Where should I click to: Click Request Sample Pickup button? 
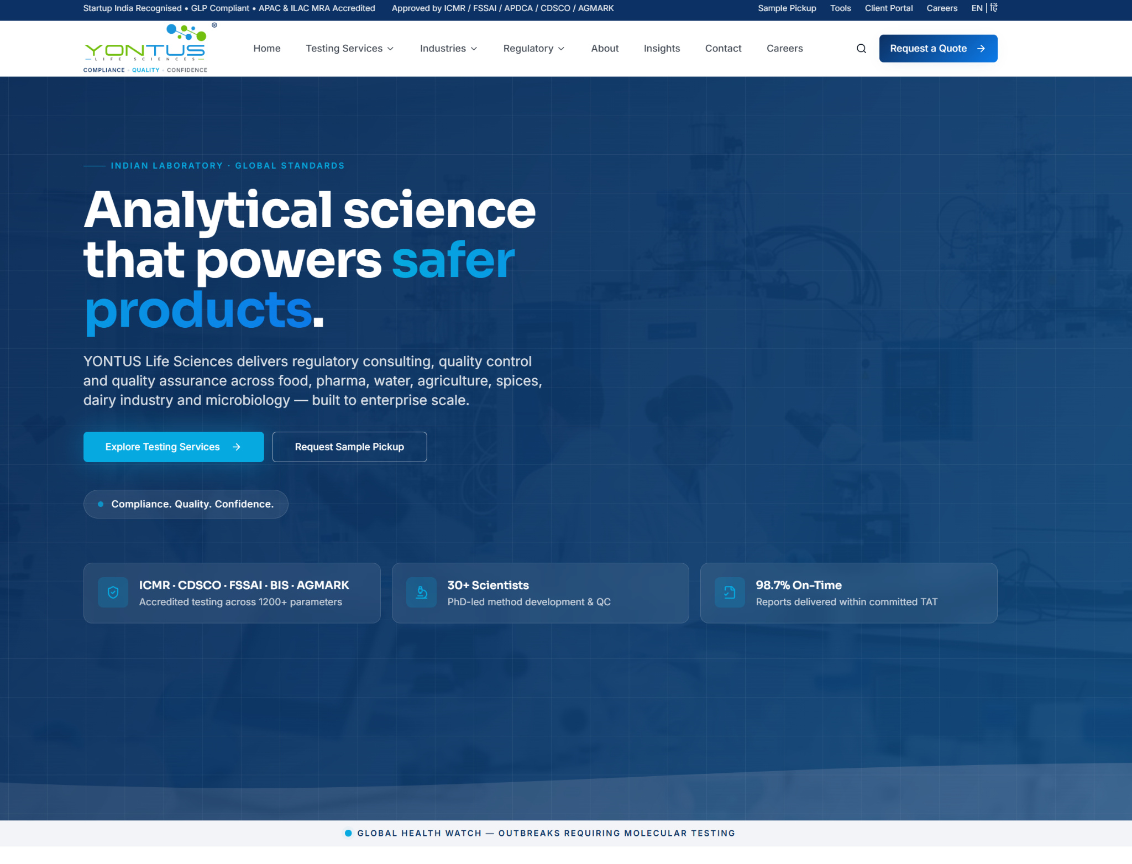click(x=349, y=447)
